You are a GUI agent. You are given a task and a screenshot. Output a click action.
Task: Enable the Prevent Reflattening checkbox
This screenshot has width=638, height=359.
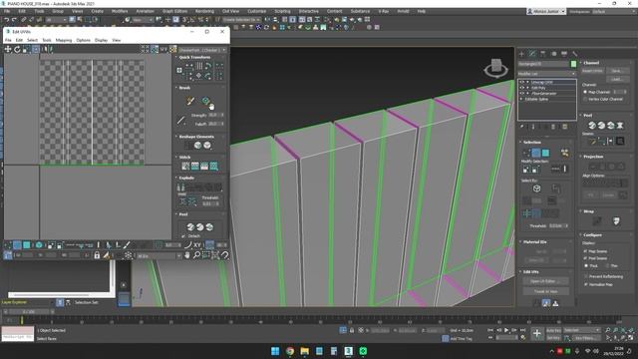(x=585, y=277)
